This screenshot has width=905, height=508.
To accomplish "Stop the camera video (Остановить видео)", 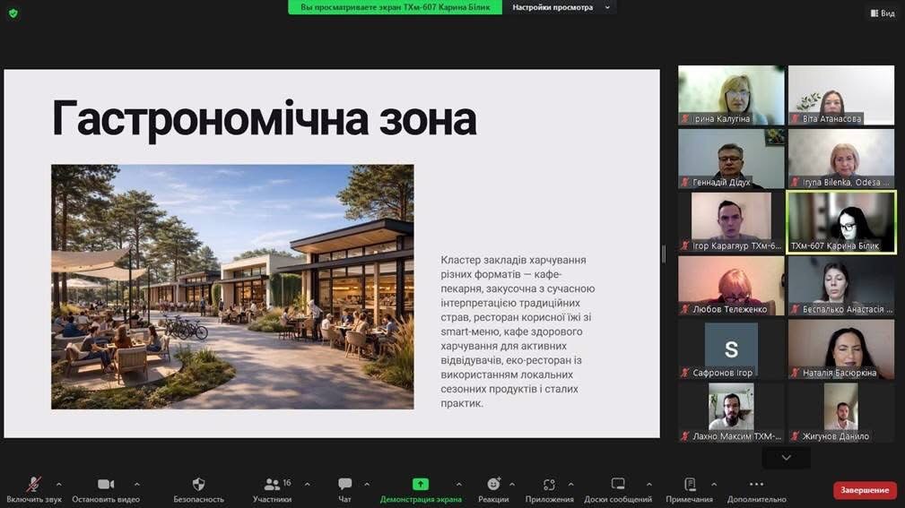I will [106, 485].
